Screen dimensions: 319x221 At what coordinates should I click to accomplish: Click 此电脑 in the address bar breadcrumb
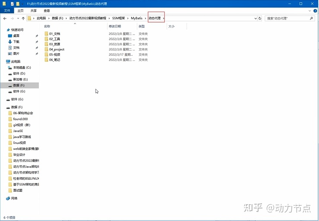(x=41, y=18)
